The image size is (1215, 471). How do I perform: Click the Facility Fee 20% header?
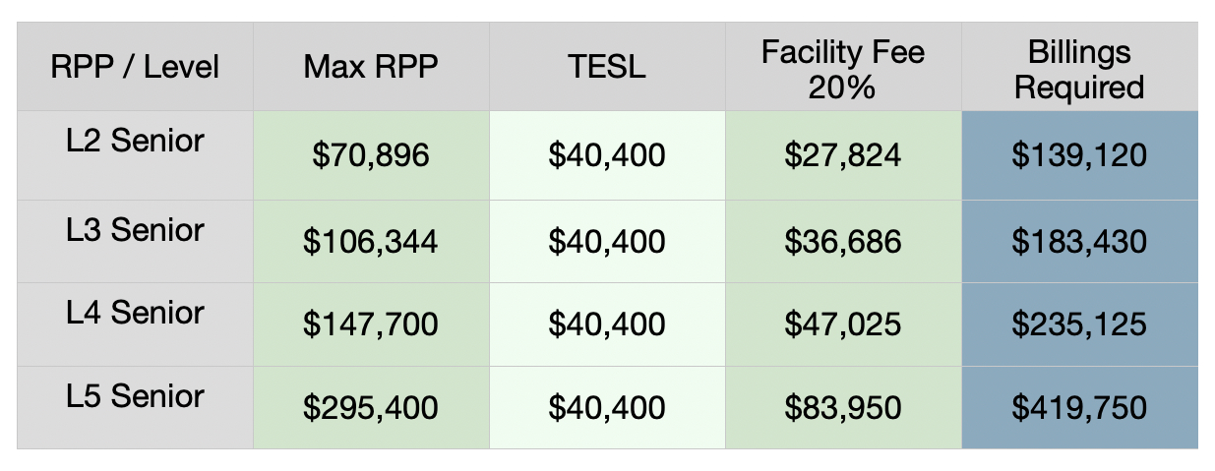[x=843, y=68]
